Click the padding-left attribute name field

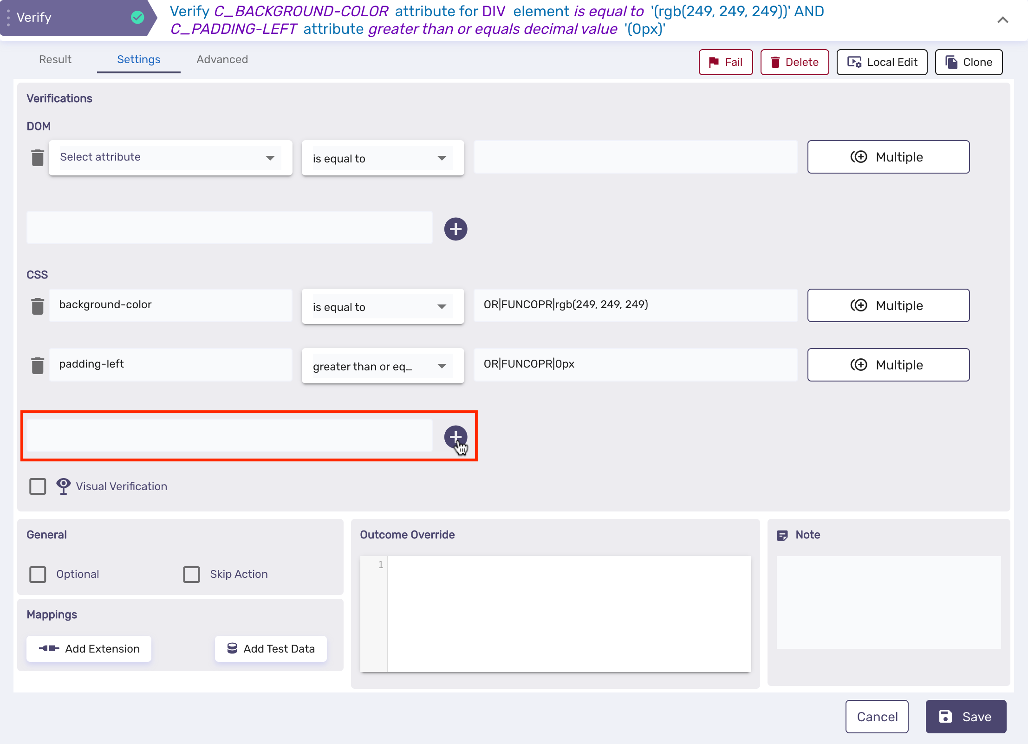170,364
